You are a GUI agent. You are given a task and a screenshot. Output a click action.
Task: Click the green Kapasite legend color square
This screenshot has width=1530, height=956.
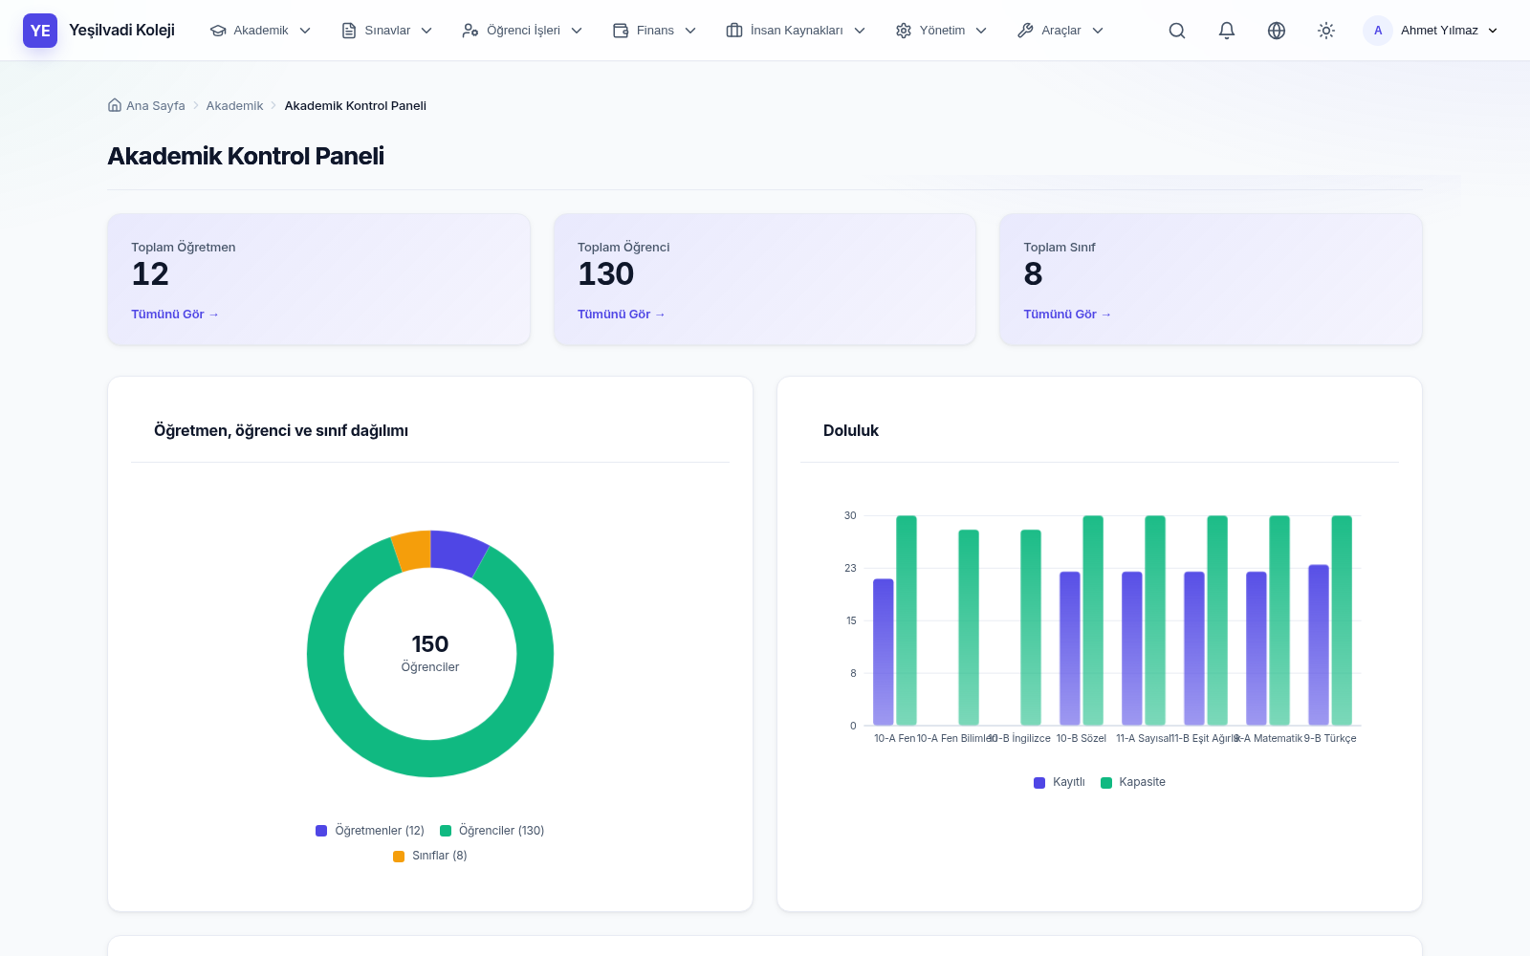(1106, 783)
